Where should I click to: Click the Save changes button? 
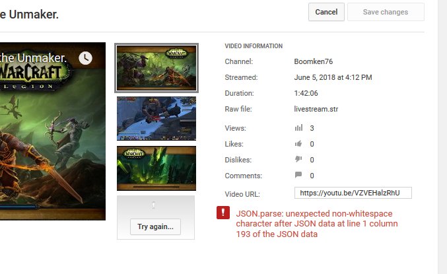tap(386, 12)
